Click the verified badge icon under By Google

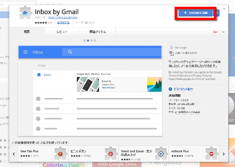[x=171, y=53]
